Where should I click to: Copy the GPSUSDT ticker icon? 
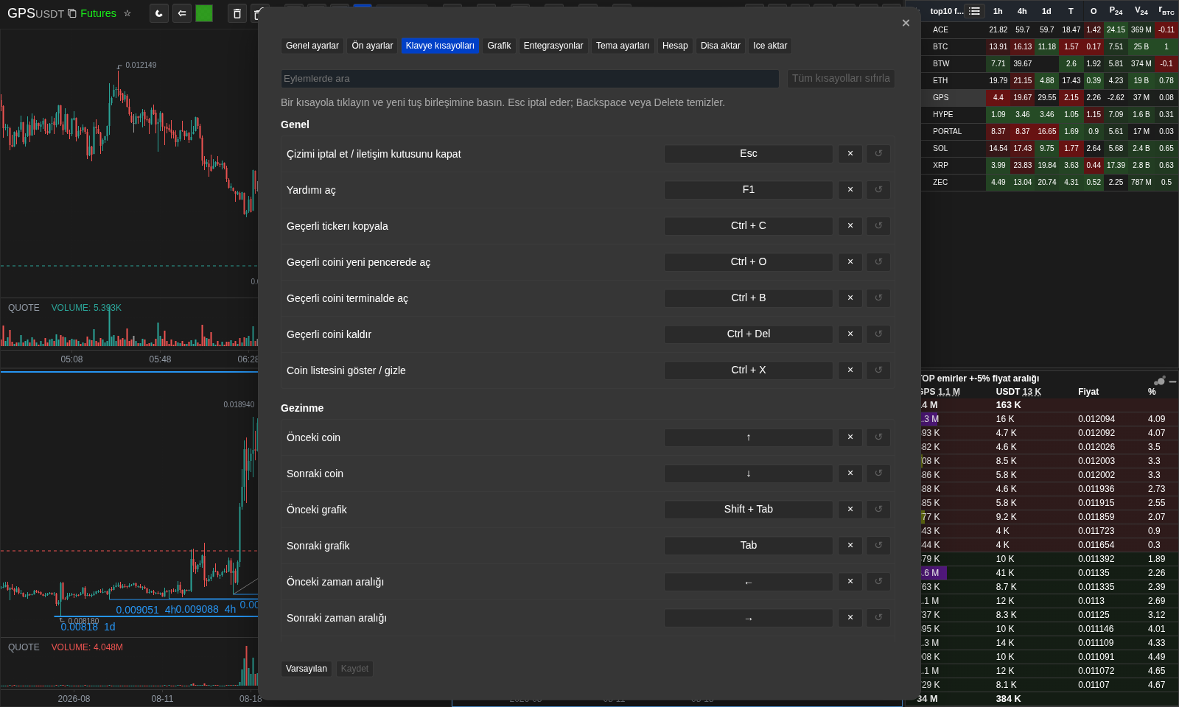click(72, 13)
